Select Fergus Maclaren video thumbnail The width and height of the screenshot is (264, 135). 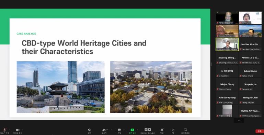point(227,18)
